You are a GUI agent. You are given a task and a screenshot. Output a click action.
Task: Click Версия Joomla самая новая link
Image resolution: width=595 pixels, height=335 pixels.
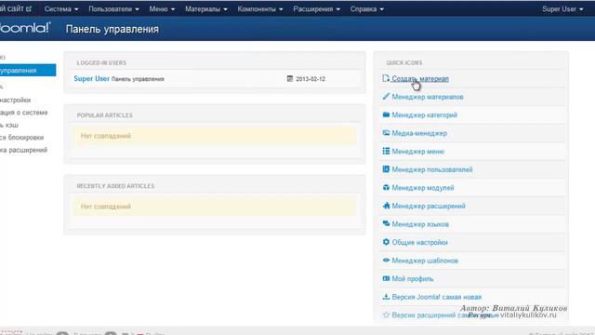click(x=436, y=297)
